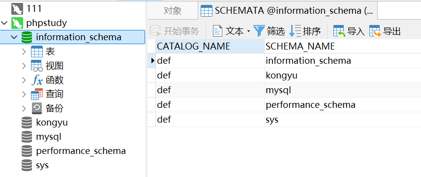The width and height of the screenshot is (421, 177).
Task: Select the def cell in sys row
Action: point(210,120)
